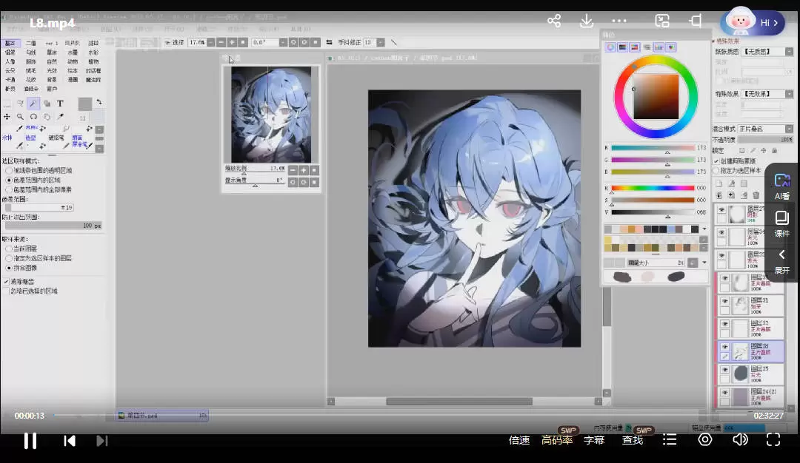The image size is (800, 463).
Task: Toggle 忽略已选择的区域 checkbox
Action: (7, 291)
